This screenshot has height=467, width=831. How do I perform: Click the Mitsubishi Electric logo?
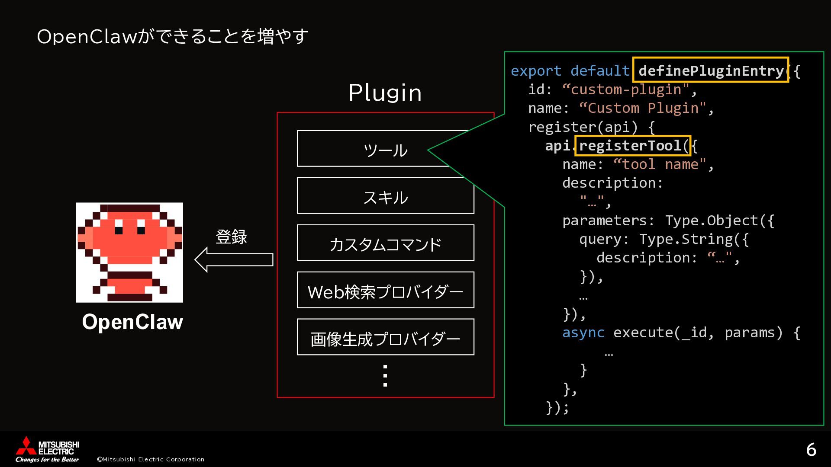click(48, 449)
